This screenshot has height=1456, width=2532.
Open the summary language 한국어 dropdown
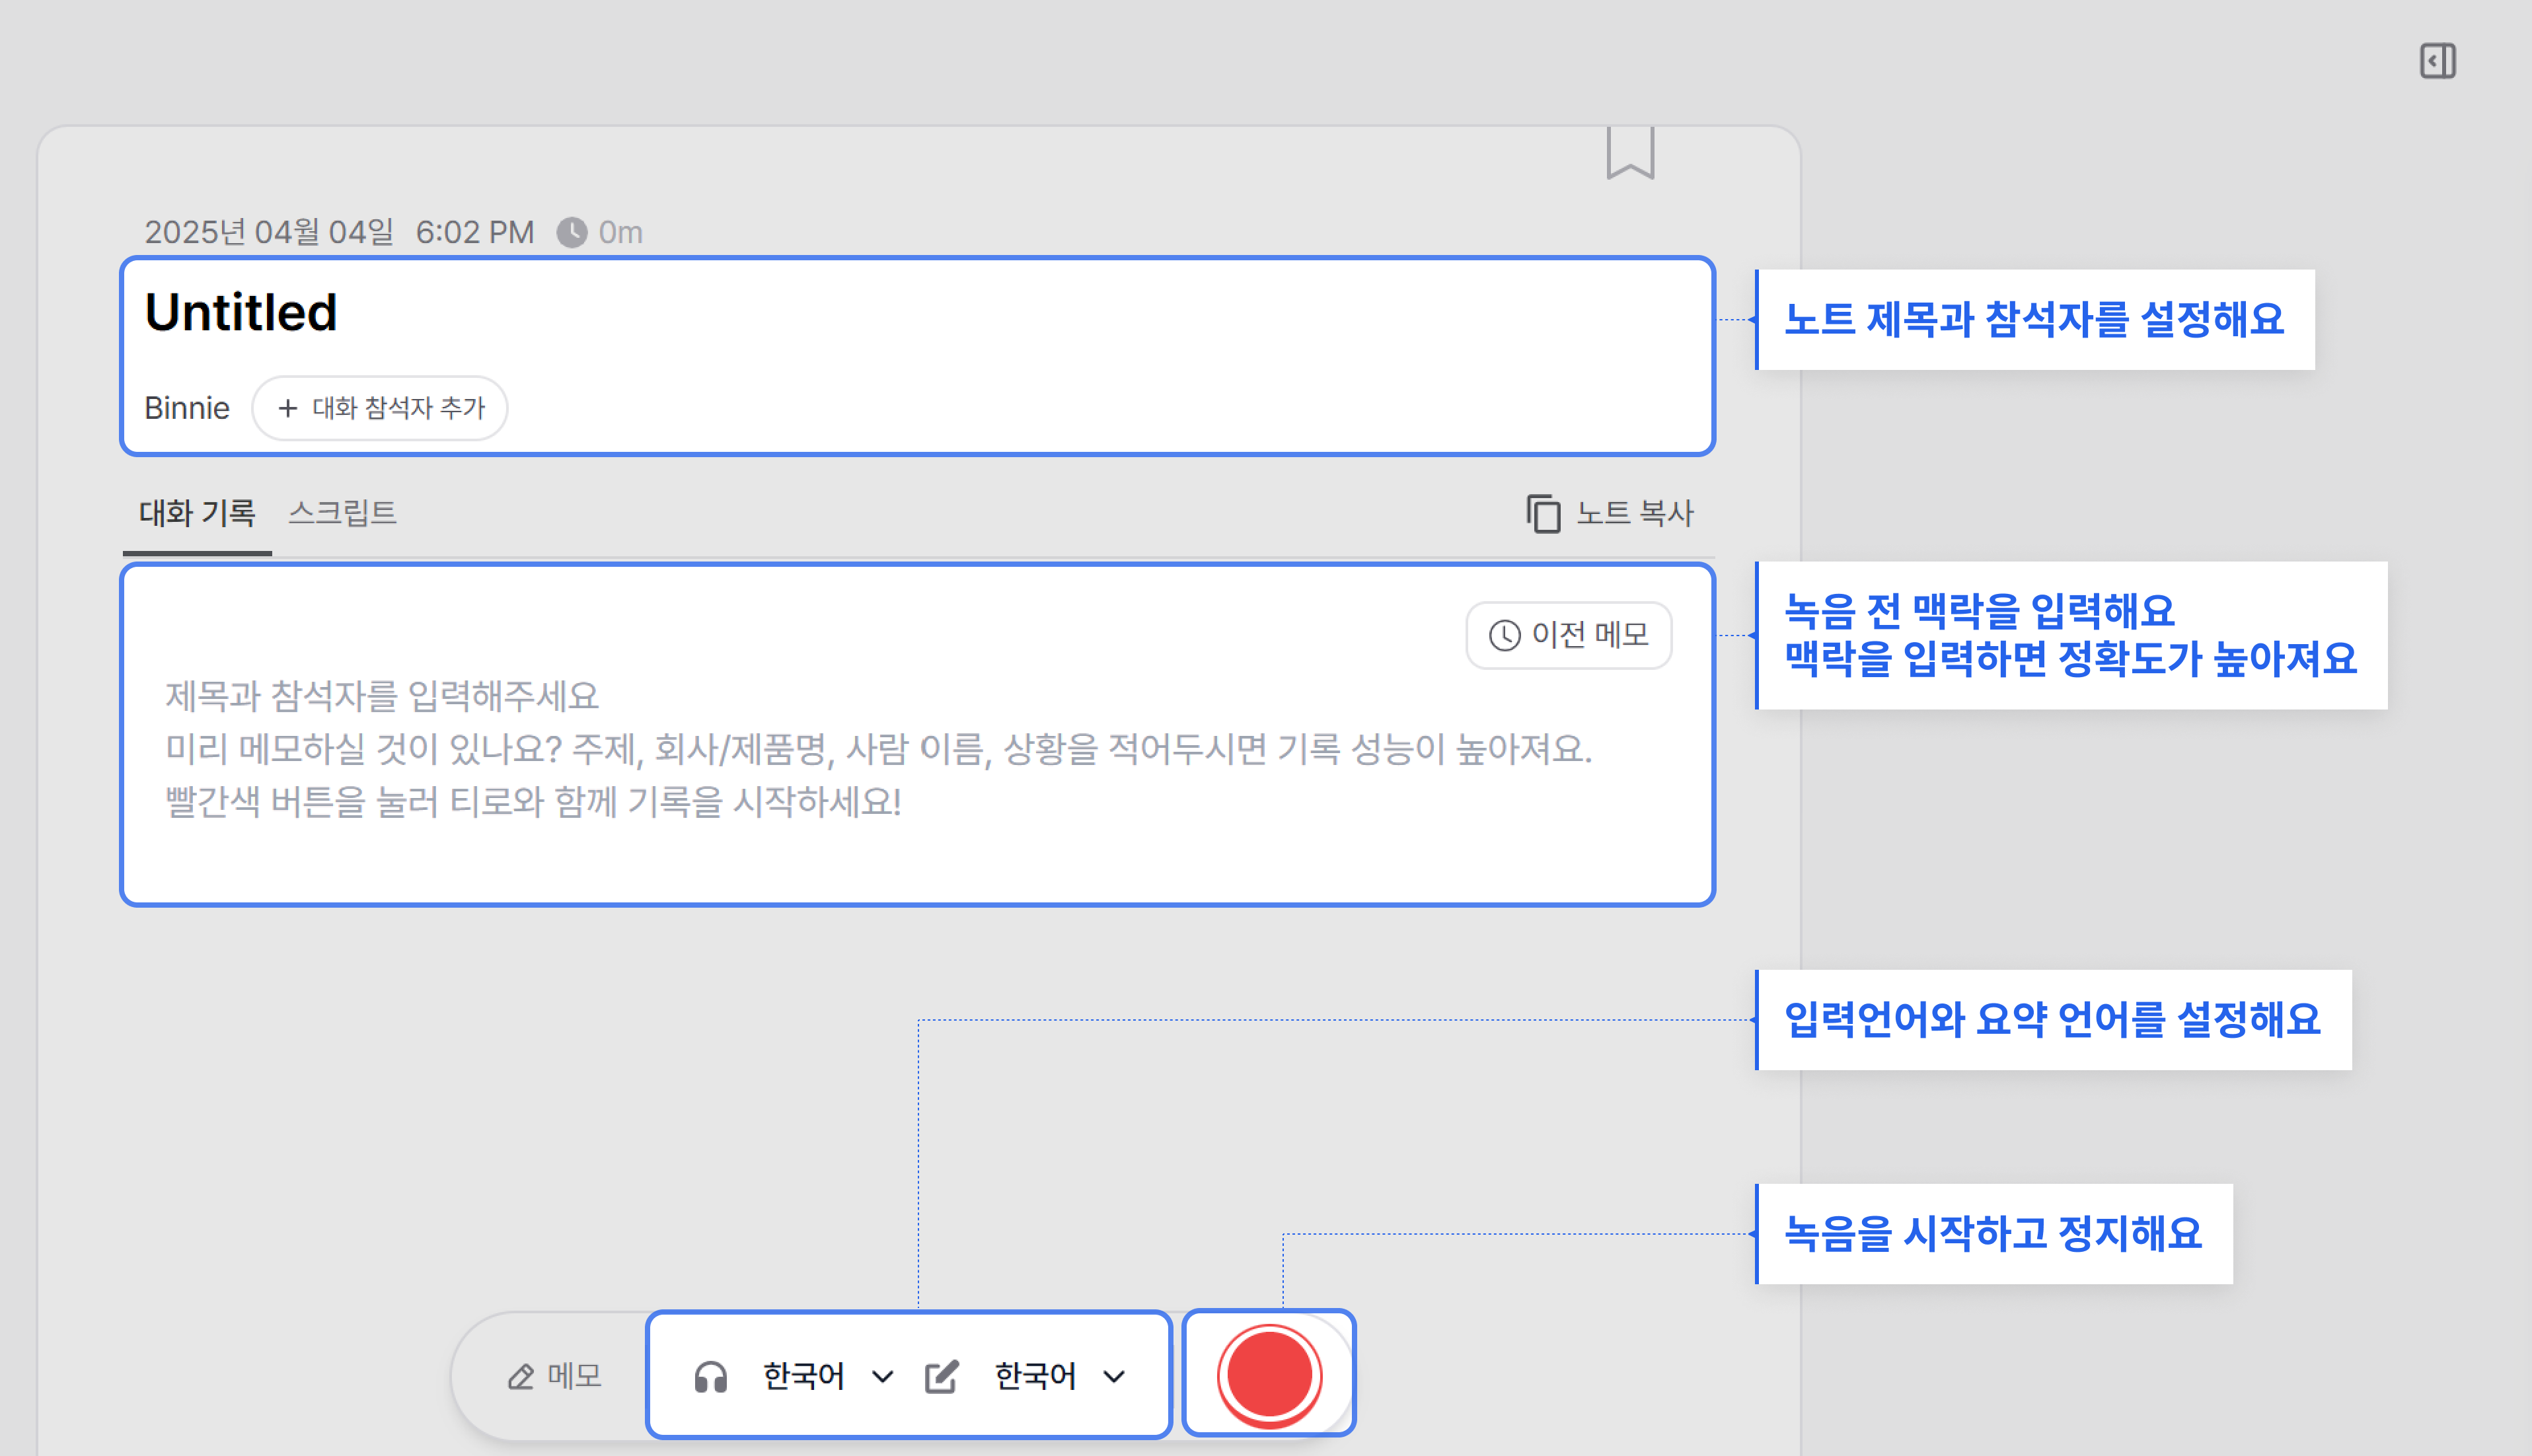(x=1035, y=1377)
